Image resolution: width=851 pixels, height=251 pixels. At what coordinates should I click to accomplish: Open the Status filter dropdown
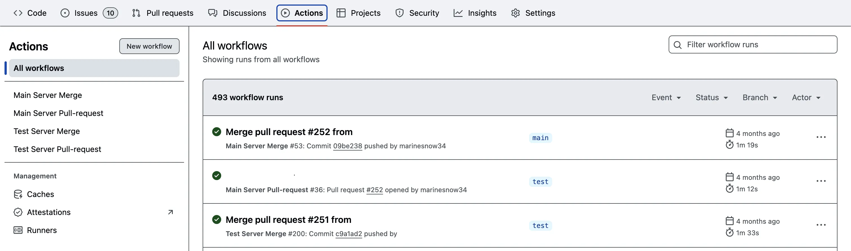pos(711,97)
